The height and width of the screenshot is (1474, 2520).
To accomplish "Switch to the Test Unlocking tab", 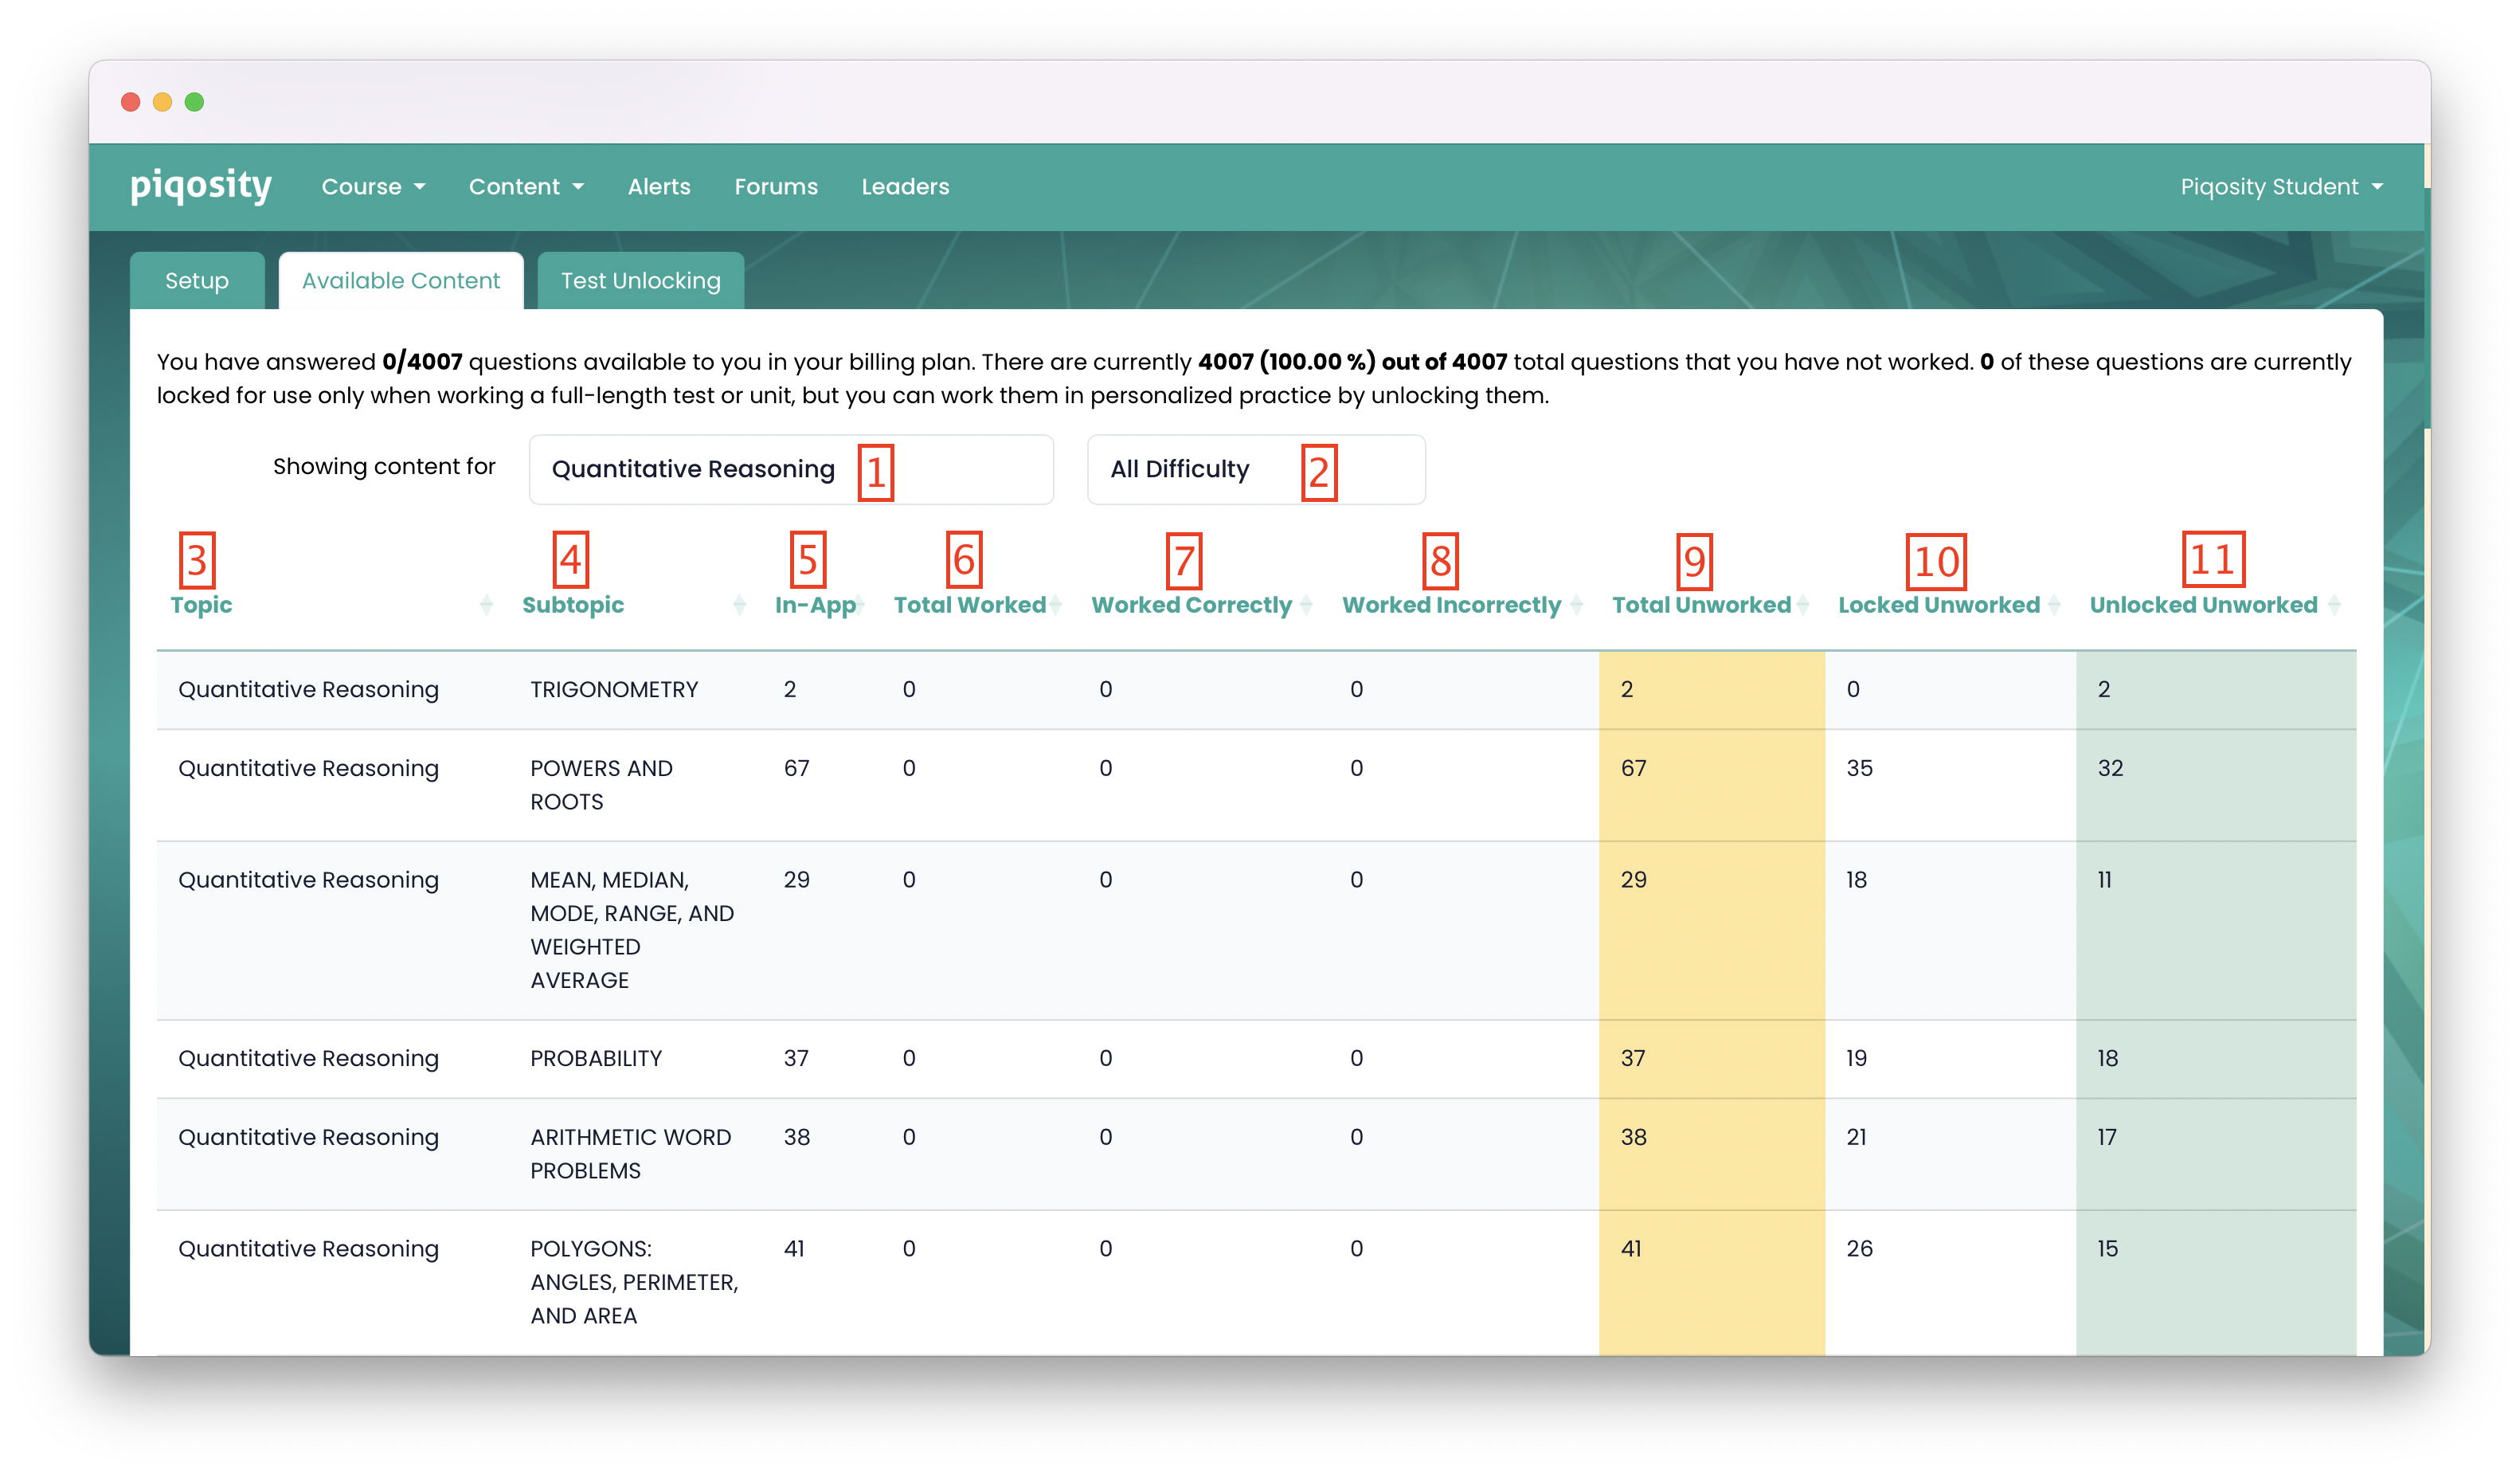I will point(640,281).
